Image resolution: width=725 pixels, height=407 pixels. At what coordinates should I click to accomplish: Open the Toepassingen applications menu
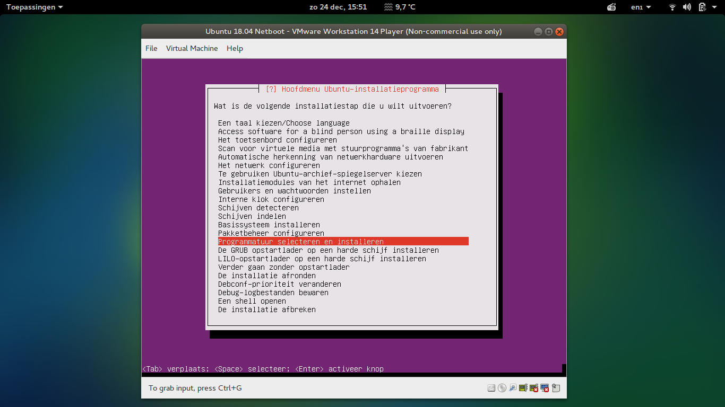(34, 7)
